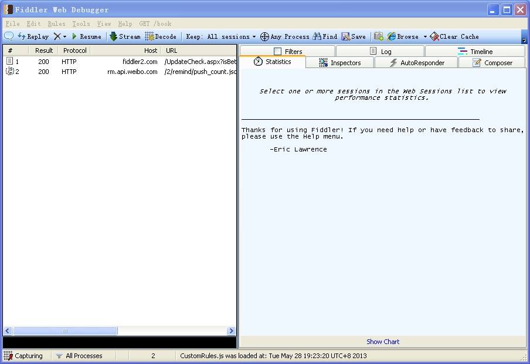Resume paused sessions
This screenshot has height=364, width=530.
click(87, 36)
